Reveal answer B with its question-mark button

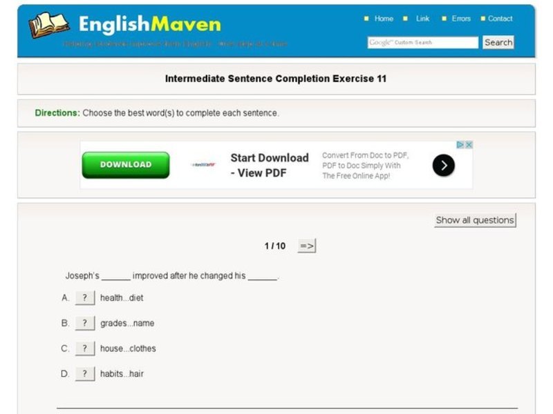[x=84, y=323]
